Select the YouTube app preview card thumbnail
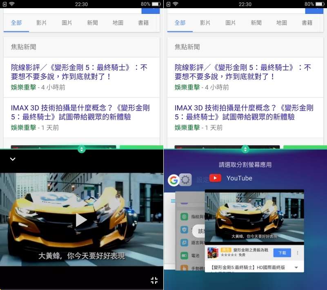 coord(254,216)
